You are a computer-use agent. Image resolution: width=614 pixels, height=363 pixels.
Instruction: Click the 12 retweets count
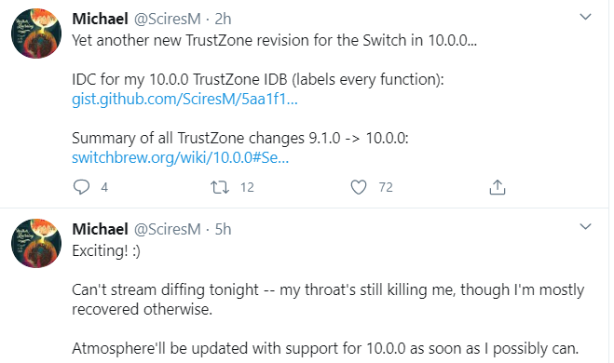pos(247,187)
